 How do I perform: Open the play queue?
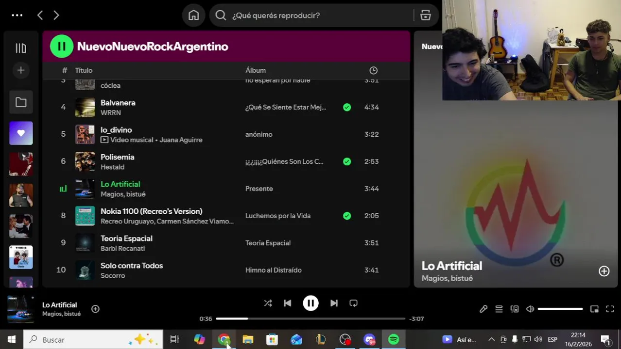point(499,309)
